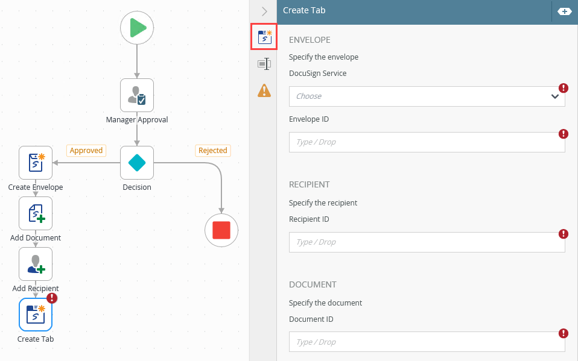The width and height of the screenshot is (578, 361).
Task: Select the Add Document step
Action: coord(36,213)
